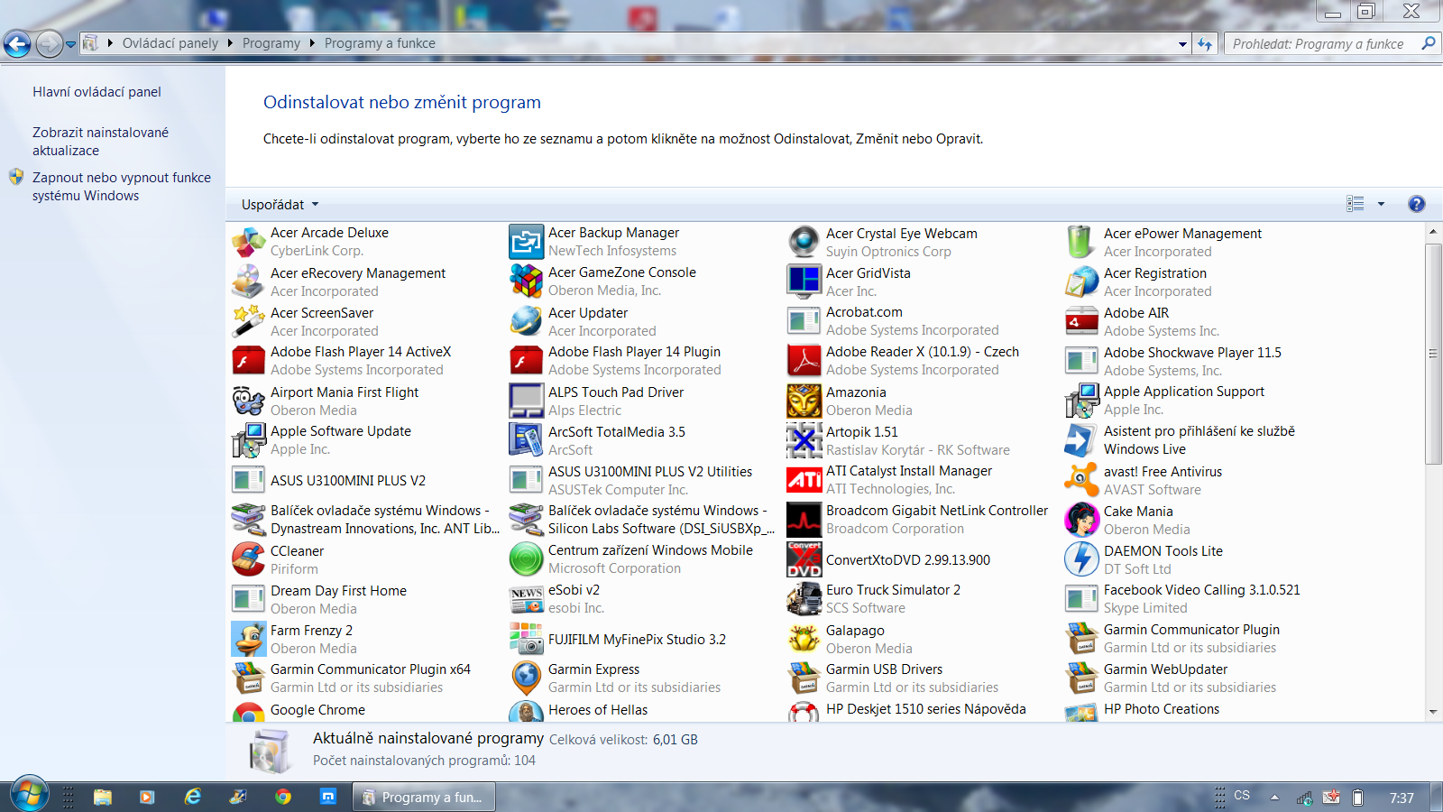Open Internet Explorer from the taskbar
The height and width of the screenshot is (812, 1443).
coord(192,797)
